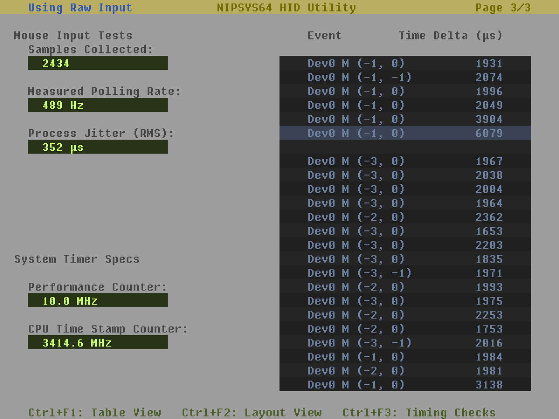559x419 pixels.
Task: Select the event row with time delta 1653
Action: [405, 231]
